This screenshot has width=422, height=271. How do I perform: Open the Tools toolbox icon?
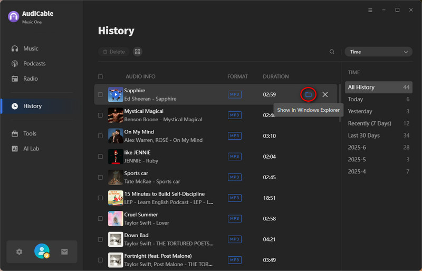pyautogui.click(x=15, y=133)
